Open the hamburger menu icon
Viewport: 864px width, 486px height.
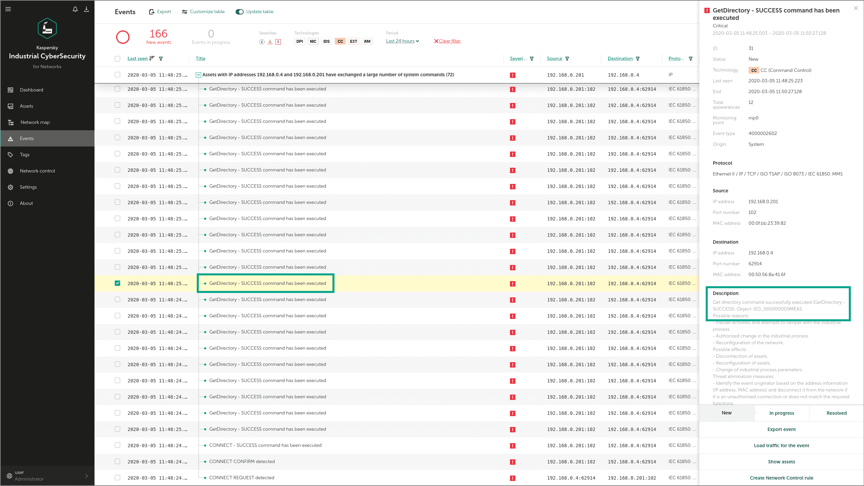[x=8, y=9]
